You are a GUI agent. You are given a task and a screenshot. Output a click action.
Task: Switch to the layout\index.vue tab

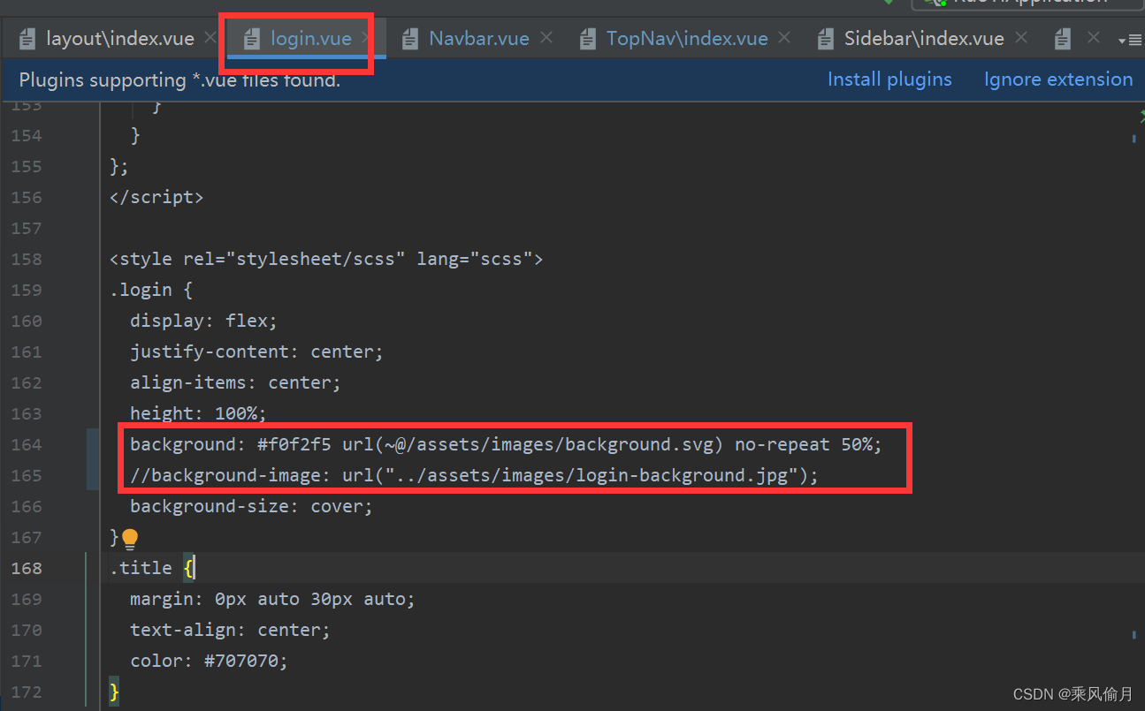point(119,39)
